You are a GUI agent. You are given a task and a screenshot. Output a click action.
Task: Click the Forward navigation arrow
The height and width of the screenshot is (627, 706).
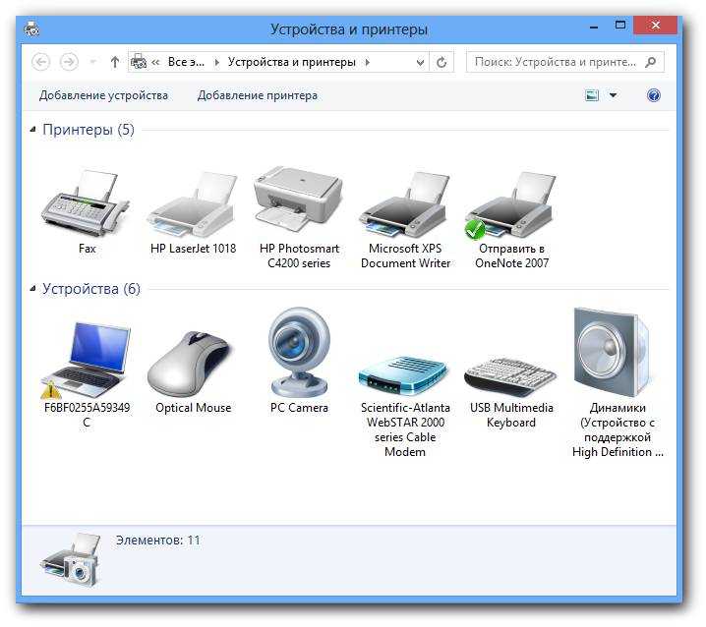[x=69, y=62]
